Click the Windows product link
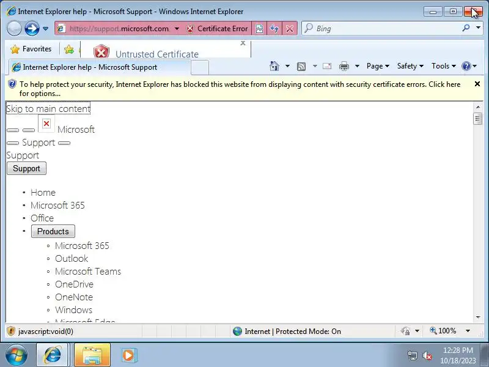Screen dimensions: 489x367 coord(73,310)
